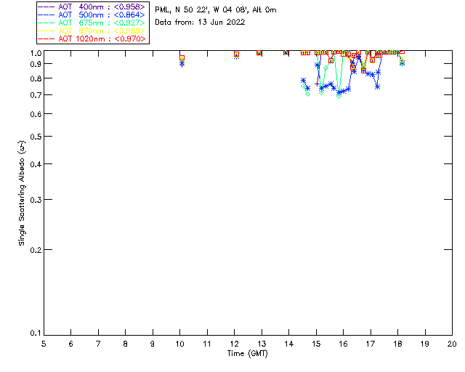The height and width of the screenshot is (372, 465).
Task: Click the x-axis tick label '10'
Action: 179,344
